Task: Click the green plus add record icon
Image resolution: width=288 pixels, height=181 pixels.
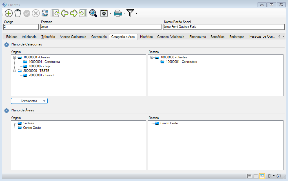Action: pos(9,13)
